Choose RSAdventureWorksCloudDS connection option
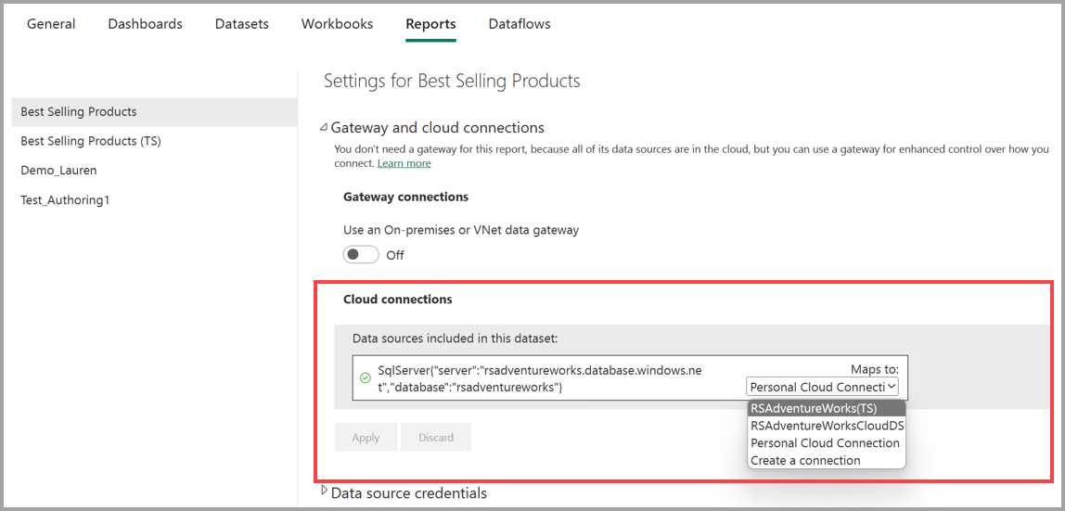 (826, 426)
